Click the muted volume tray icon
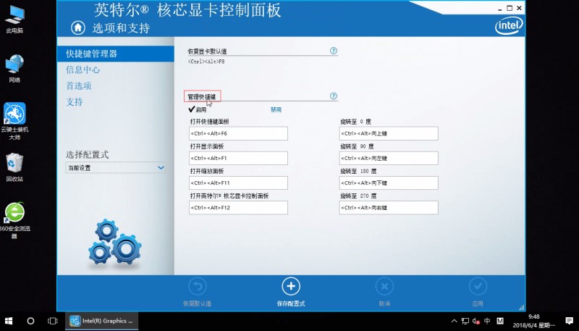 pos(476,321)
